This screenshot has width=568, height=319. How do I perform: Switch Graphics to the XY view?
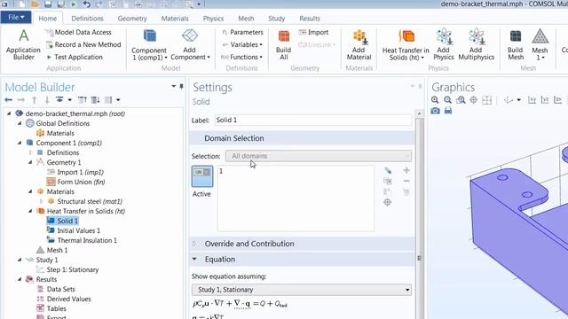[x=532, y=100]
